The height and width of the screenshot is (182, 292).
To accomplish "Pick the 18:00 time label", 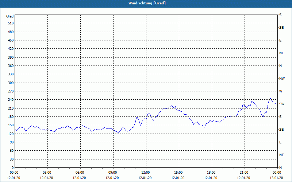I will tap(212, 173).
